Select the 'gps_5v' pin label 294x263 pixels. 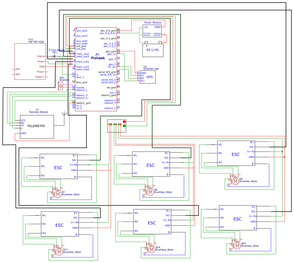tap(111, 54)
